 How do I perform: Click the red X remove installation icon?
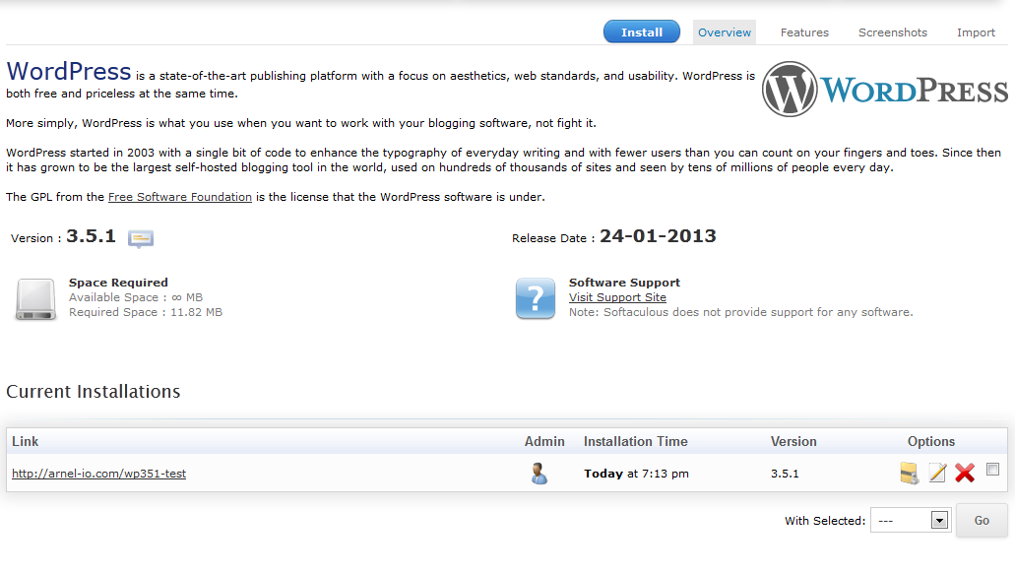pos(965,474)
